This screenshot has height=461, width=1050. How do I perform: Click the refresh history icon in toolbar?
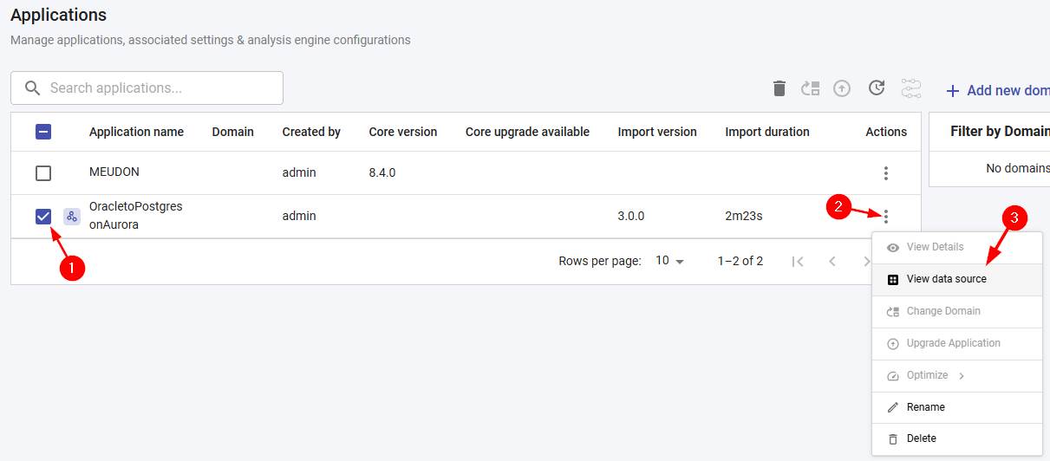click(x=877, y=88)
